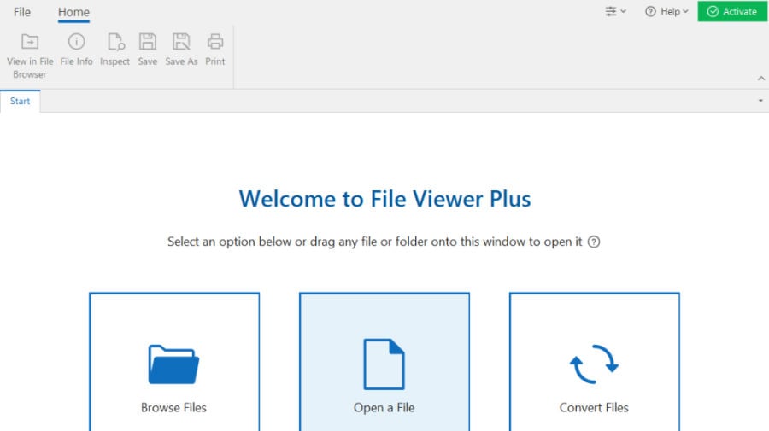Open the settings sliders dropdown
This screenshot has width=769, height=431.
tap(615, 11)
